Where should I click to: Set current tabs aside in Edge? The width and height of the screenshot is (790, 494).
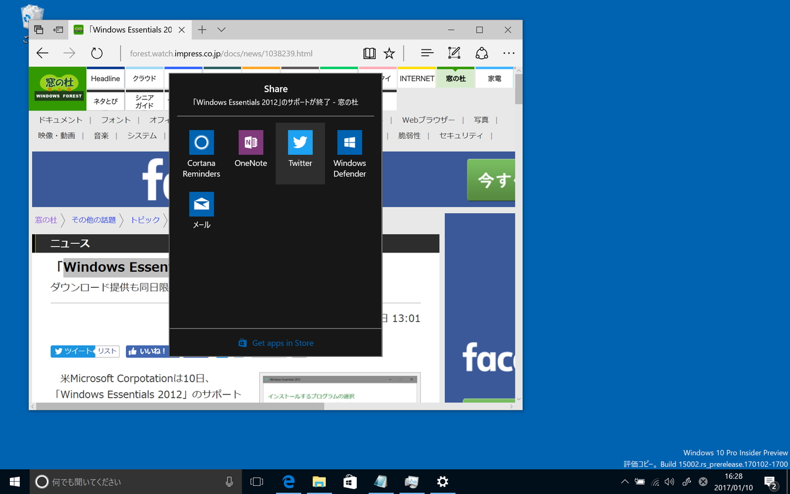click(x=58, y=30)
